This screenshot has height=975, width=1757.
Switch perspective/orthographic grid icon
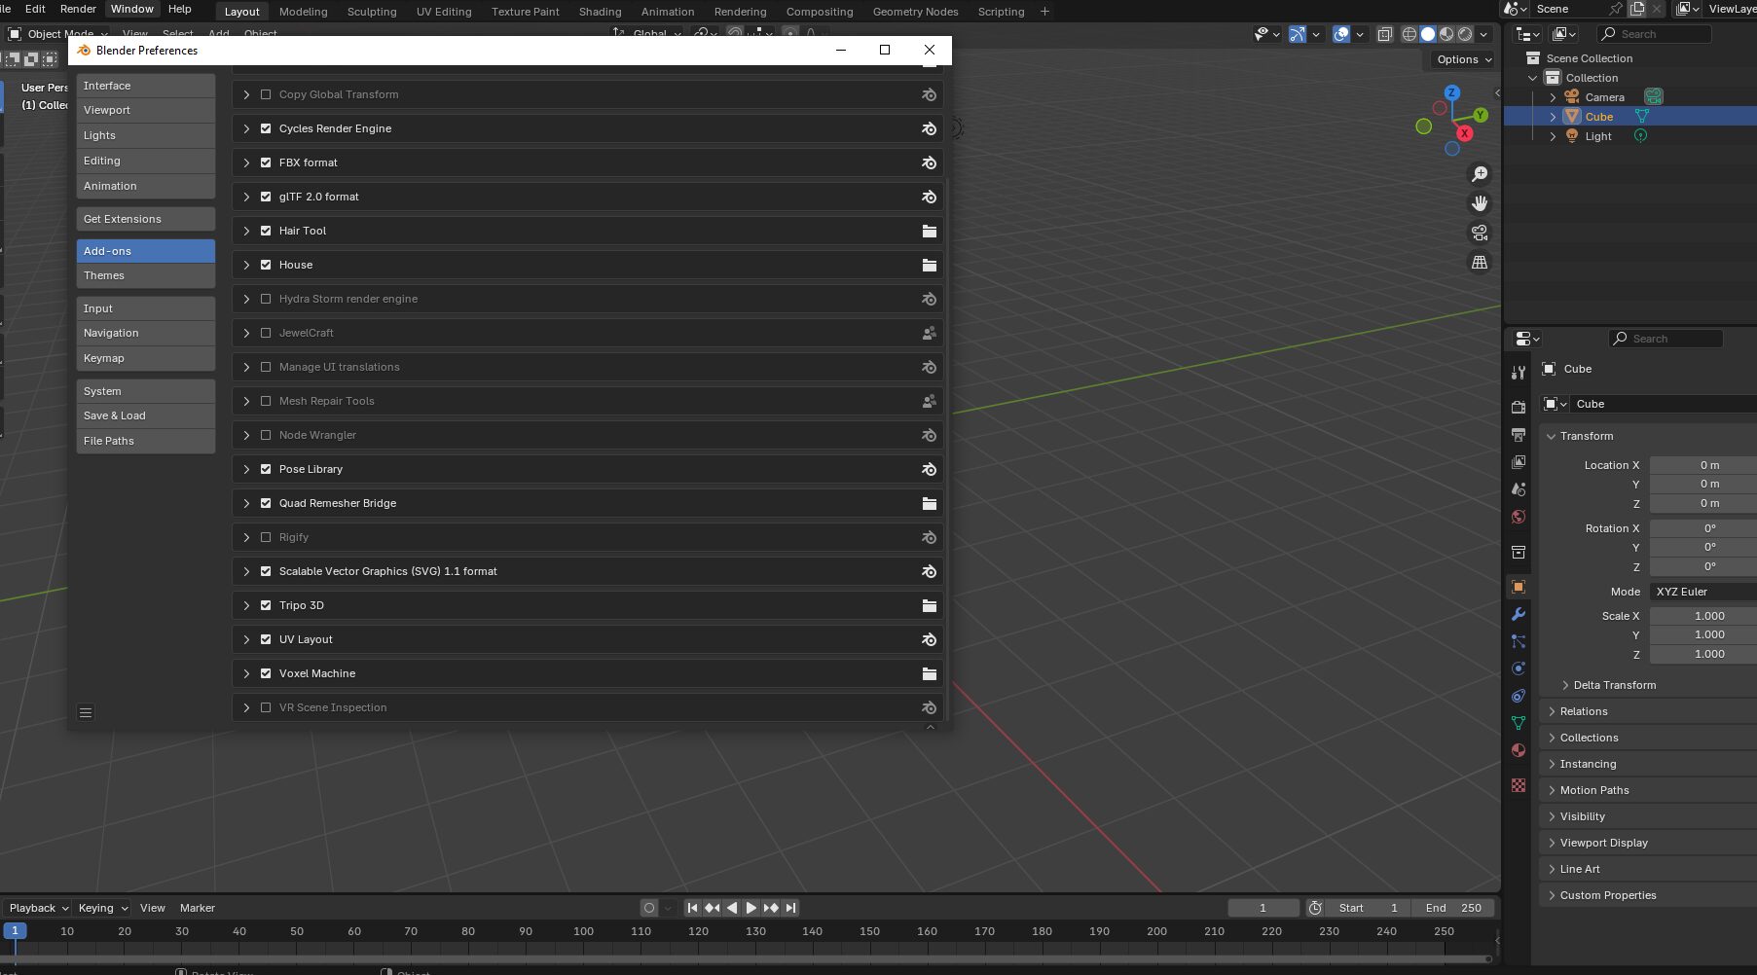[x=1480, y=262]
